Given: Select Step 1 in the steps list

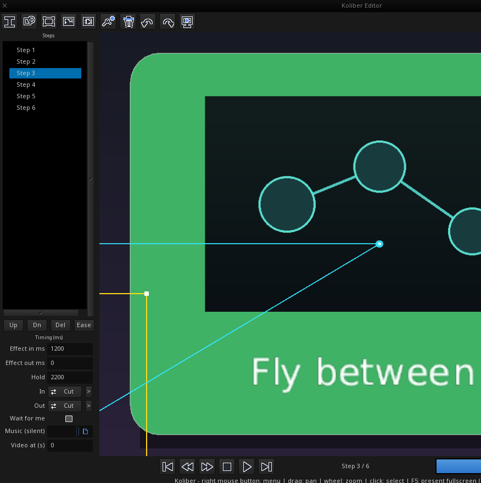Looking at the screenshot, I should point(45,50).
